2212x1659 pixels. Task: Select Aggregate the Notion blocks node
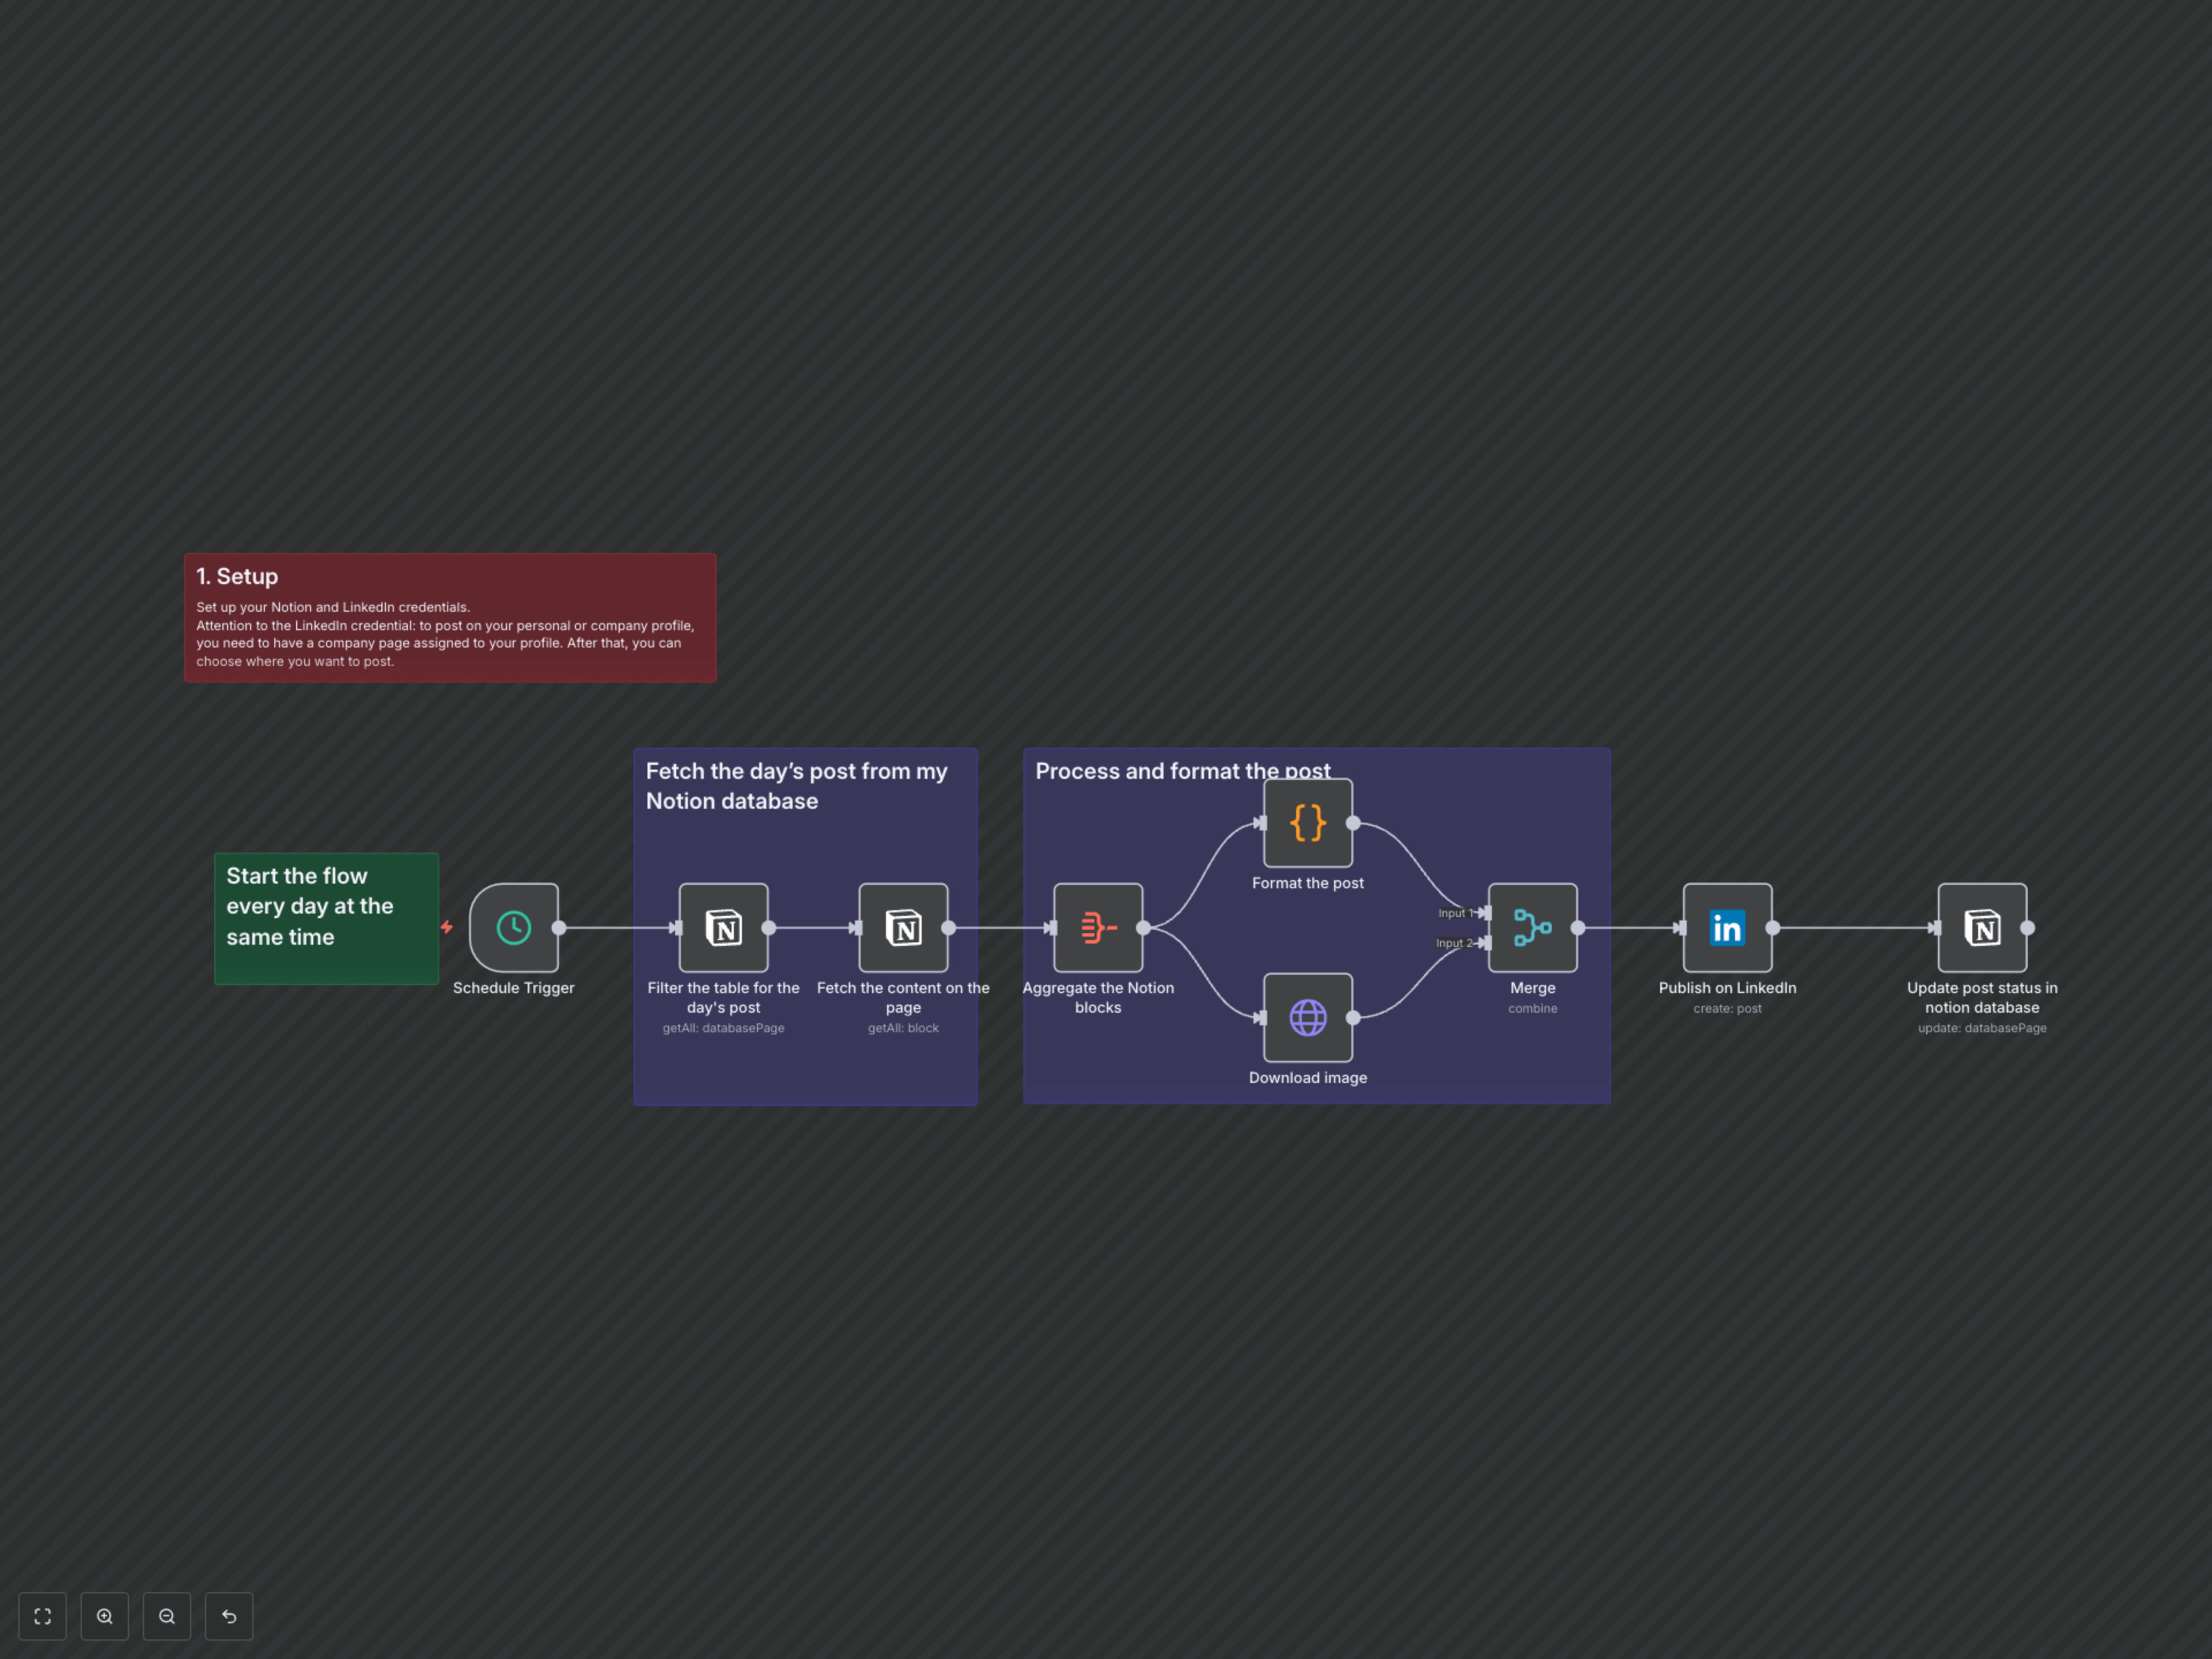click(1097, 927)
